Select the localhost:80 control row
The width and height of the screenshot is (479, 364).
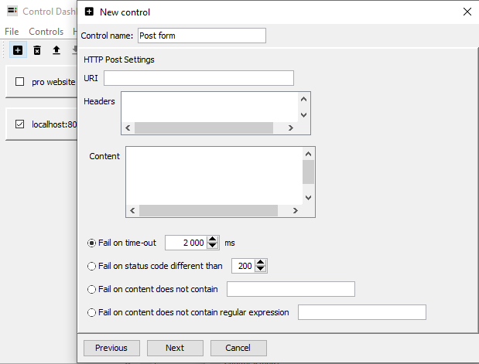click(42, 124)
